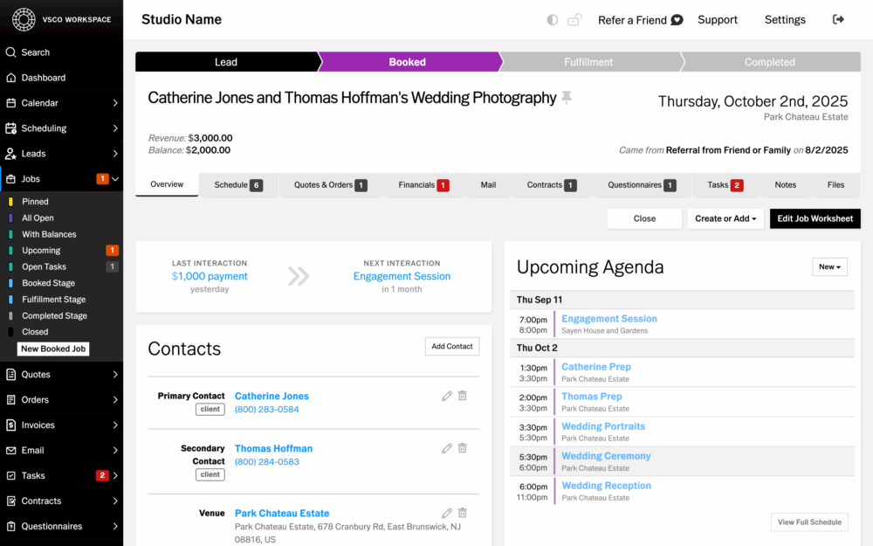Click the View Full Schedule button
The image size is (873, 546).
coord(808,522)
